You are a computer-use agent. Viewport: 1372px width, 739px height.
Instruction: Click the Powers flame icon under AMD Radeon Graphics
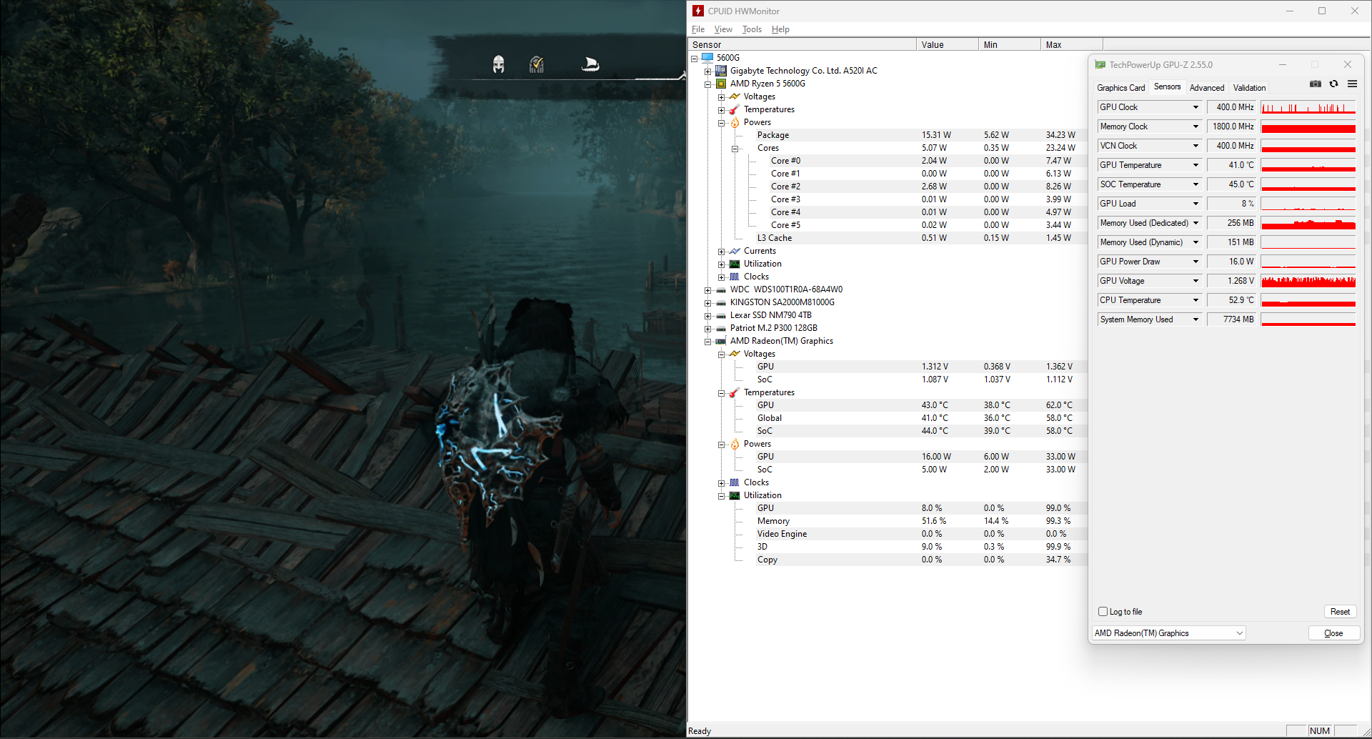735,444
